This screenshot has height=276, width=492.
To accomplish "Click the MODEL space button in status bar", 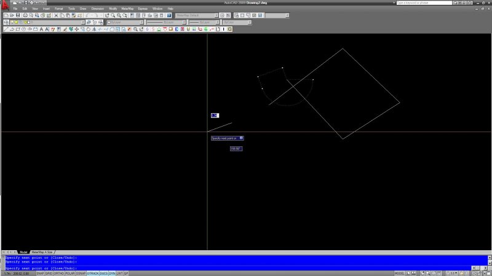I will (x=399, y=274).
